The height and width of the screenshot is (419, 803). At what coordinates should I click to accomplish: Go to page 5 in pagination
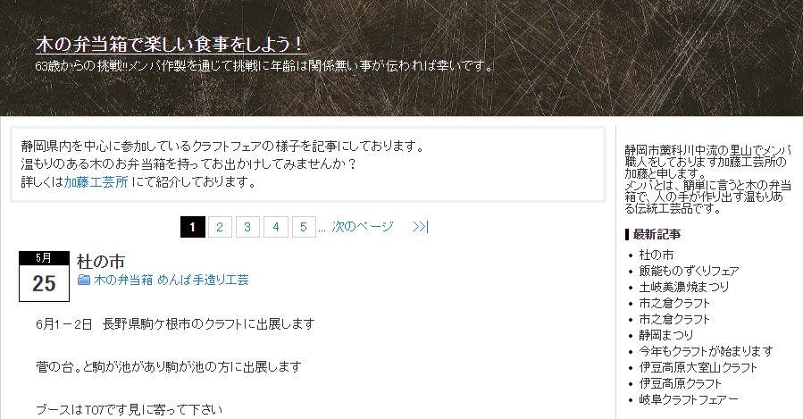point(304,227)
